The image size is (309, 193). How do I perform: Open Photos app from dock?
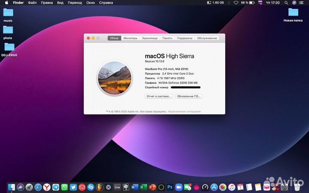[x=223, y=187]
